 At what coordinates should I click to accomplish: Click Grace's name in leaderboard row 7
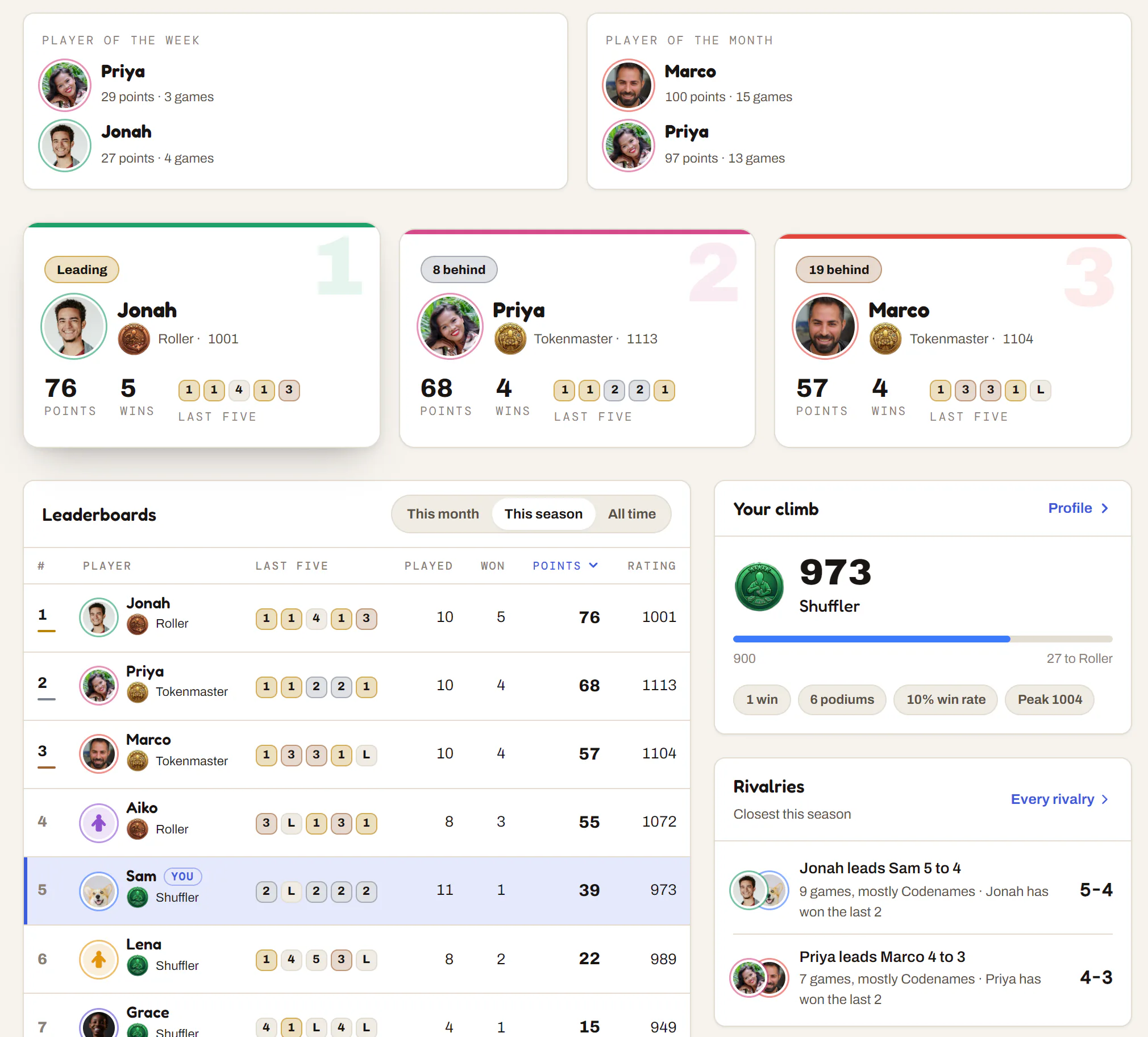[x=148, y=1013]
